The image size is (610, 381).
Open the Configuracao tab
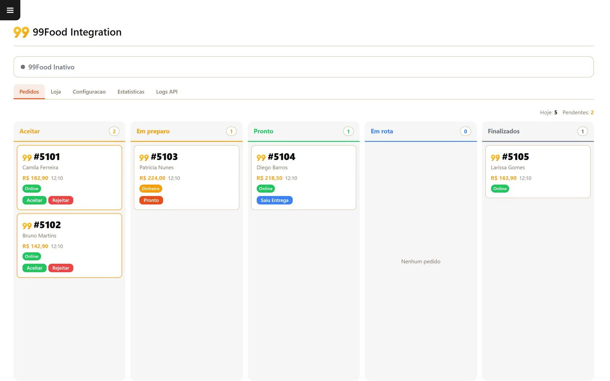click(x=89, y=91)
